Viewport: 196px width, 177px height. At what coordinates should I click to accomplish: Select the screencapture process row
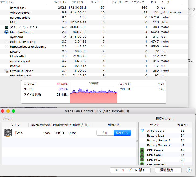(94, 18)
